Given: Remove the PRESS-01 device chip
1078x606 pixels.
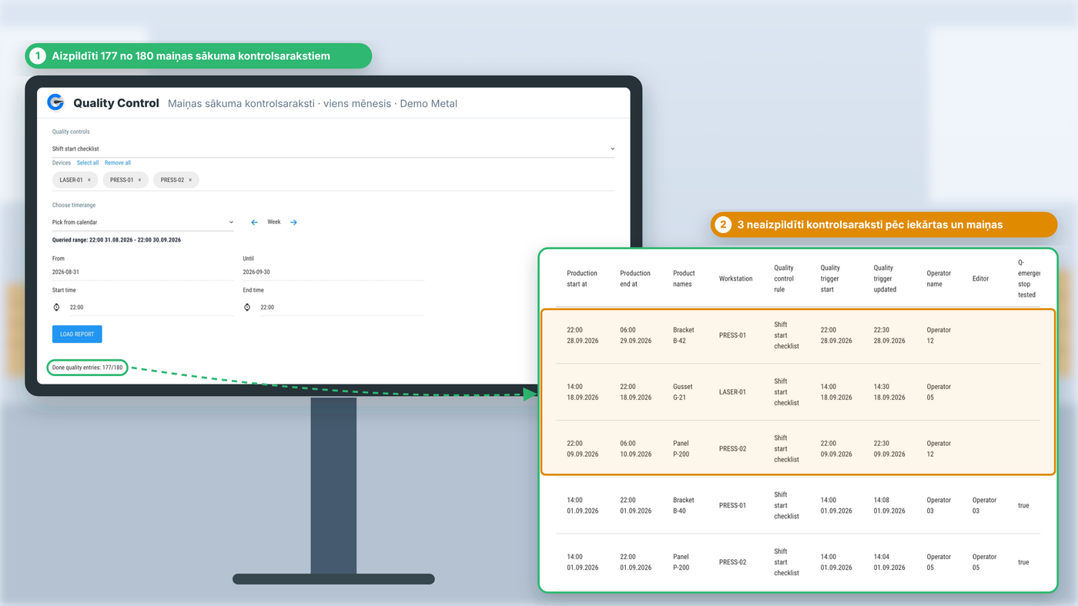Looking at the screenshot, I should (139, 180).
